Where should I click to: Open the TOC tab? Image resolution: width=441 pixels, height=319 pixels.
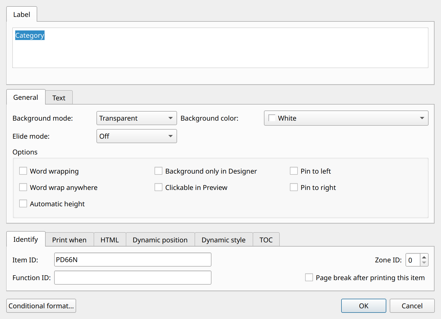(266, 240)
